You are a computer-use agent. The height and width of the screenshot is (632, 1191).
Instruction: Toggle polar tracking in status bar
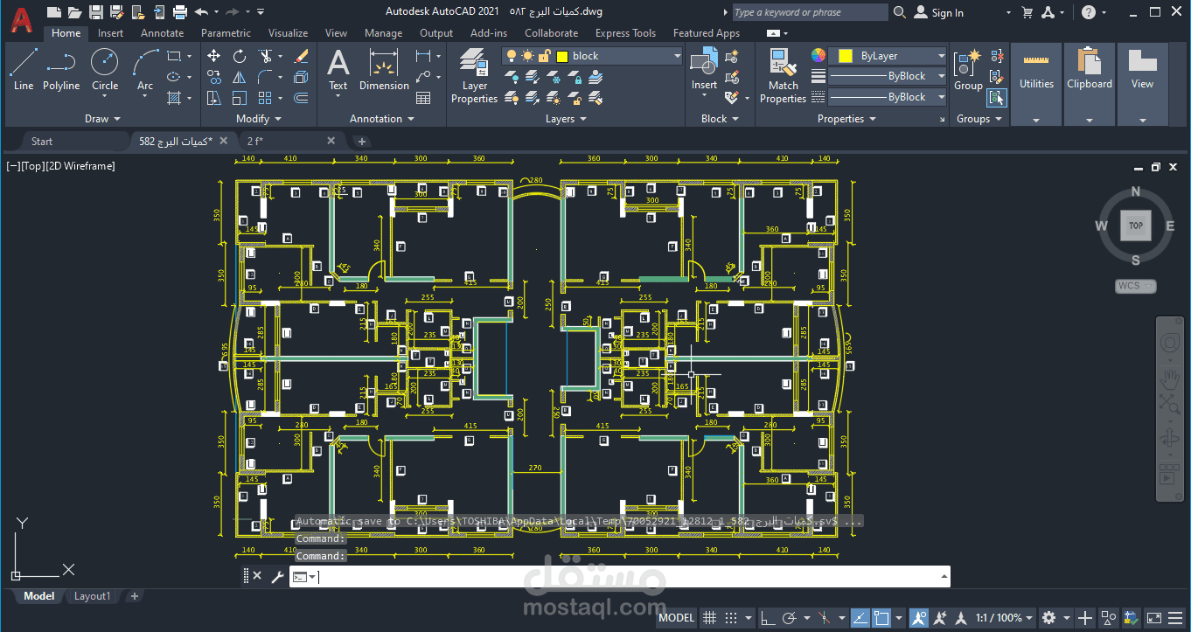click(789, 617)
